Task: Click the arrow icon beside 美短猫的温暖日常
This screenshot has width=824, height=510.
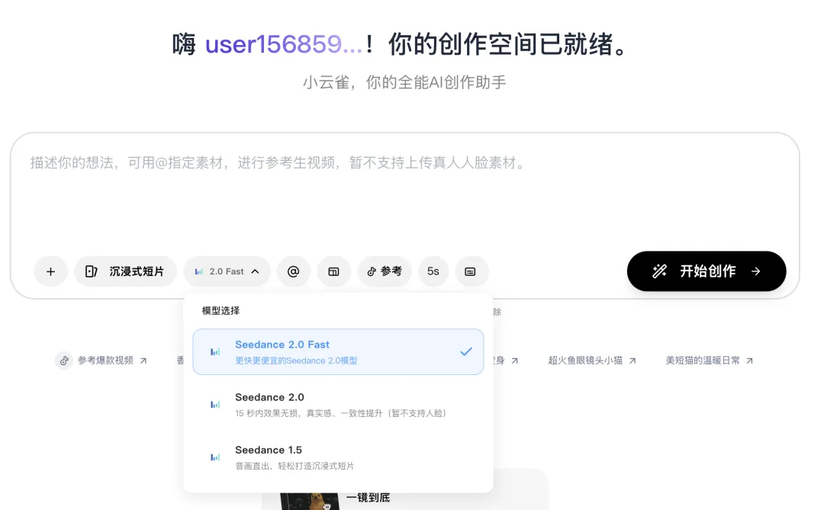Action: coord(750,361)
